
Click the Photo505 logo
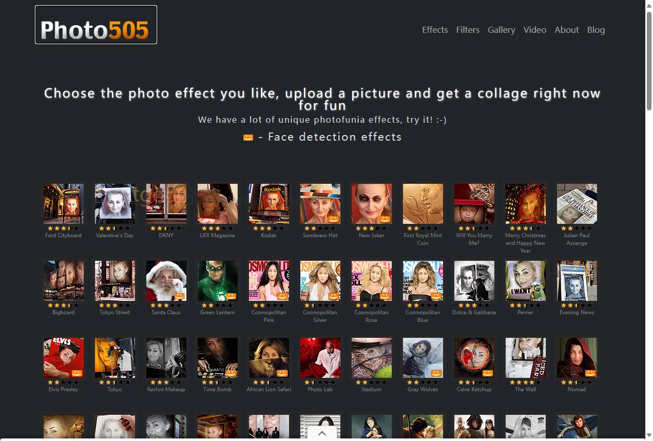coord(96,25)
